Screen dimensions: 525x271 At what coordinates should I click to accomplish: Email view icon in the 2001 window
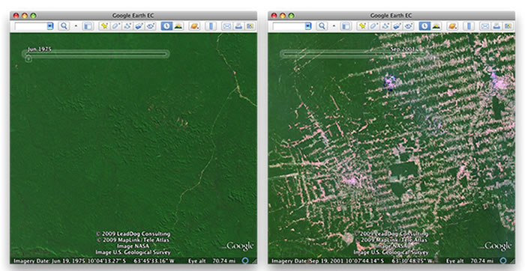pos(484,26)
